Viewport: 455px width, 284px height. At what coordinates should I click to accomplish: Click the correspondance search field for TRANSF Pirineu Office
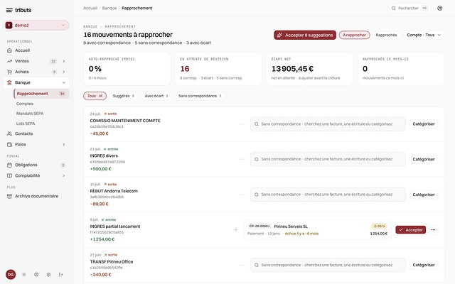pyautogui.click(x=328, y=265)
